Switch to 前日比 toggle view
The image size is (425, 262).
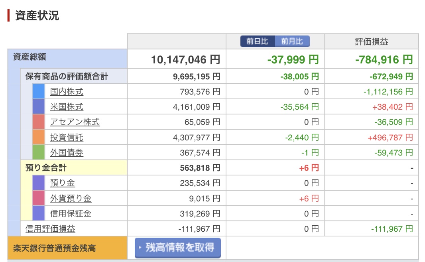[x=258, y=41]
